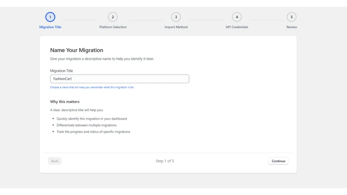Click 'Quickly identify this migration in your dashboard'

pos(92,119)
